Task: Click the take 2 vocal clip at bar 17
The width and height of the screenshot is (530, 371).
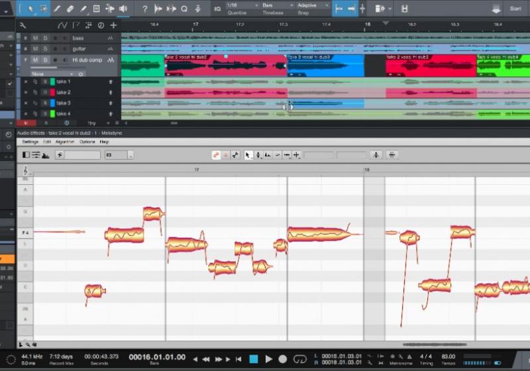Action: click(x=224, y=66)
